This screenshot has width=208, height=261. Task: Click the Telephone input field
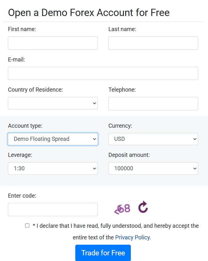tap(153, 104)
